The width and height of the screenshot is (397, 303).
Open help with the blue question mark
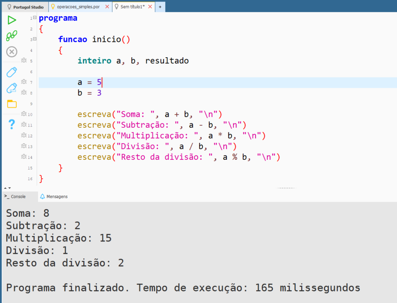12,124
